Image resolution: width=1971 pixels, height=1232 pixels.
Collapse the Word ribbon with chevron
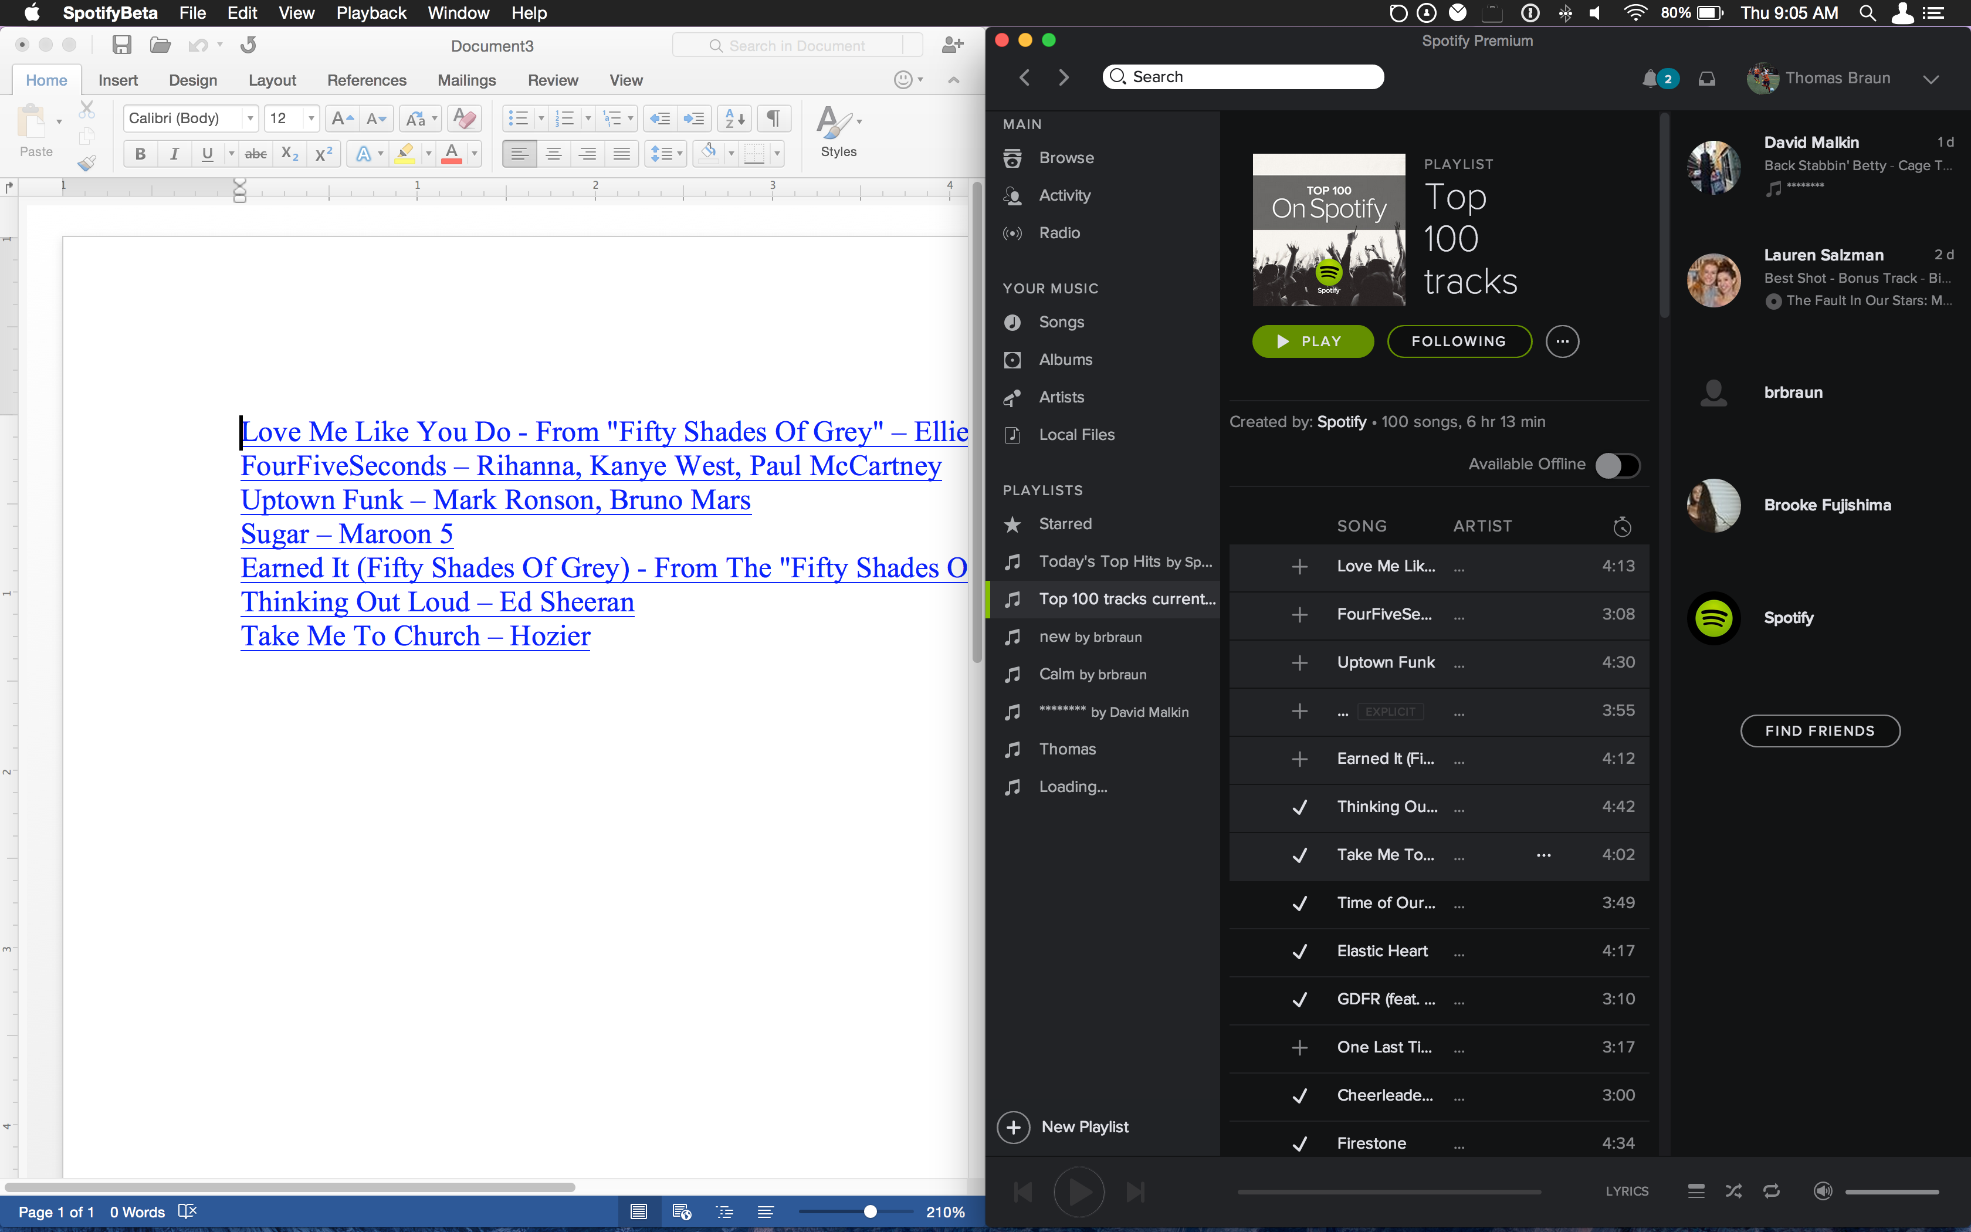coord(954,80)
